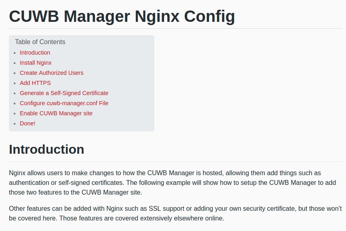Click the paragraph starting with Nginx allows users

coord(172,182)
